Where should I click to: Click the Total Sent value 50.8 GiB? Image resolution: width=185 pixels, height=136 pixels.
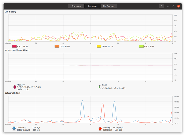click(118, 130)
